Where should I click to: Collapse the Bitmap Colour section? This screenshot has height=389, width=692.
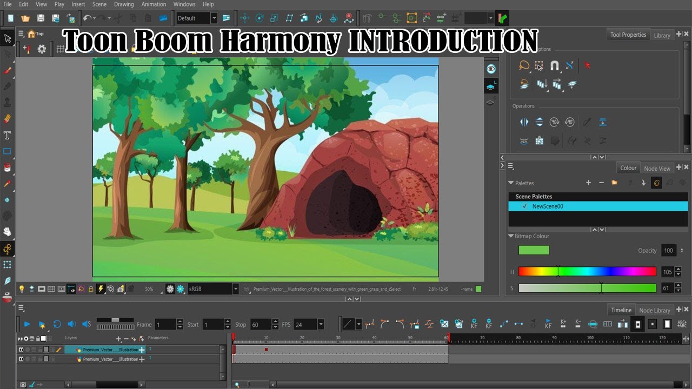tap(511, 236)
